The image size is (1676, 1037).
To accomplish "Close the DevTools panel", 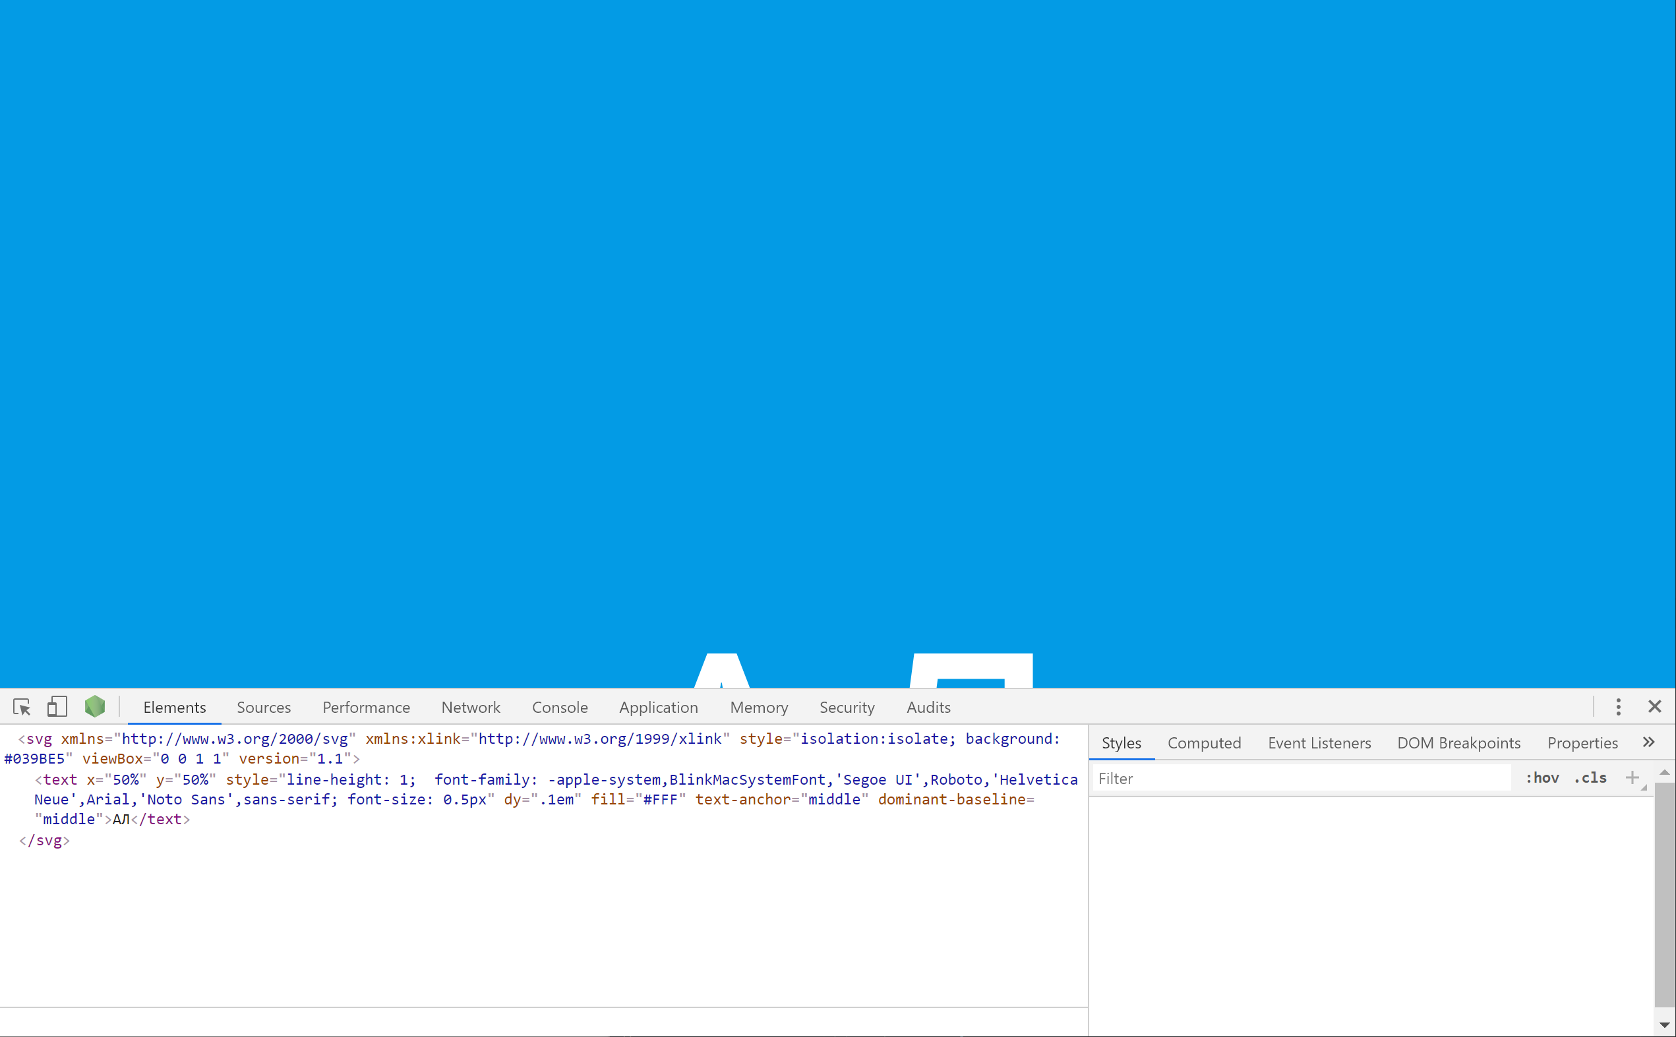I will (1656, 706).
